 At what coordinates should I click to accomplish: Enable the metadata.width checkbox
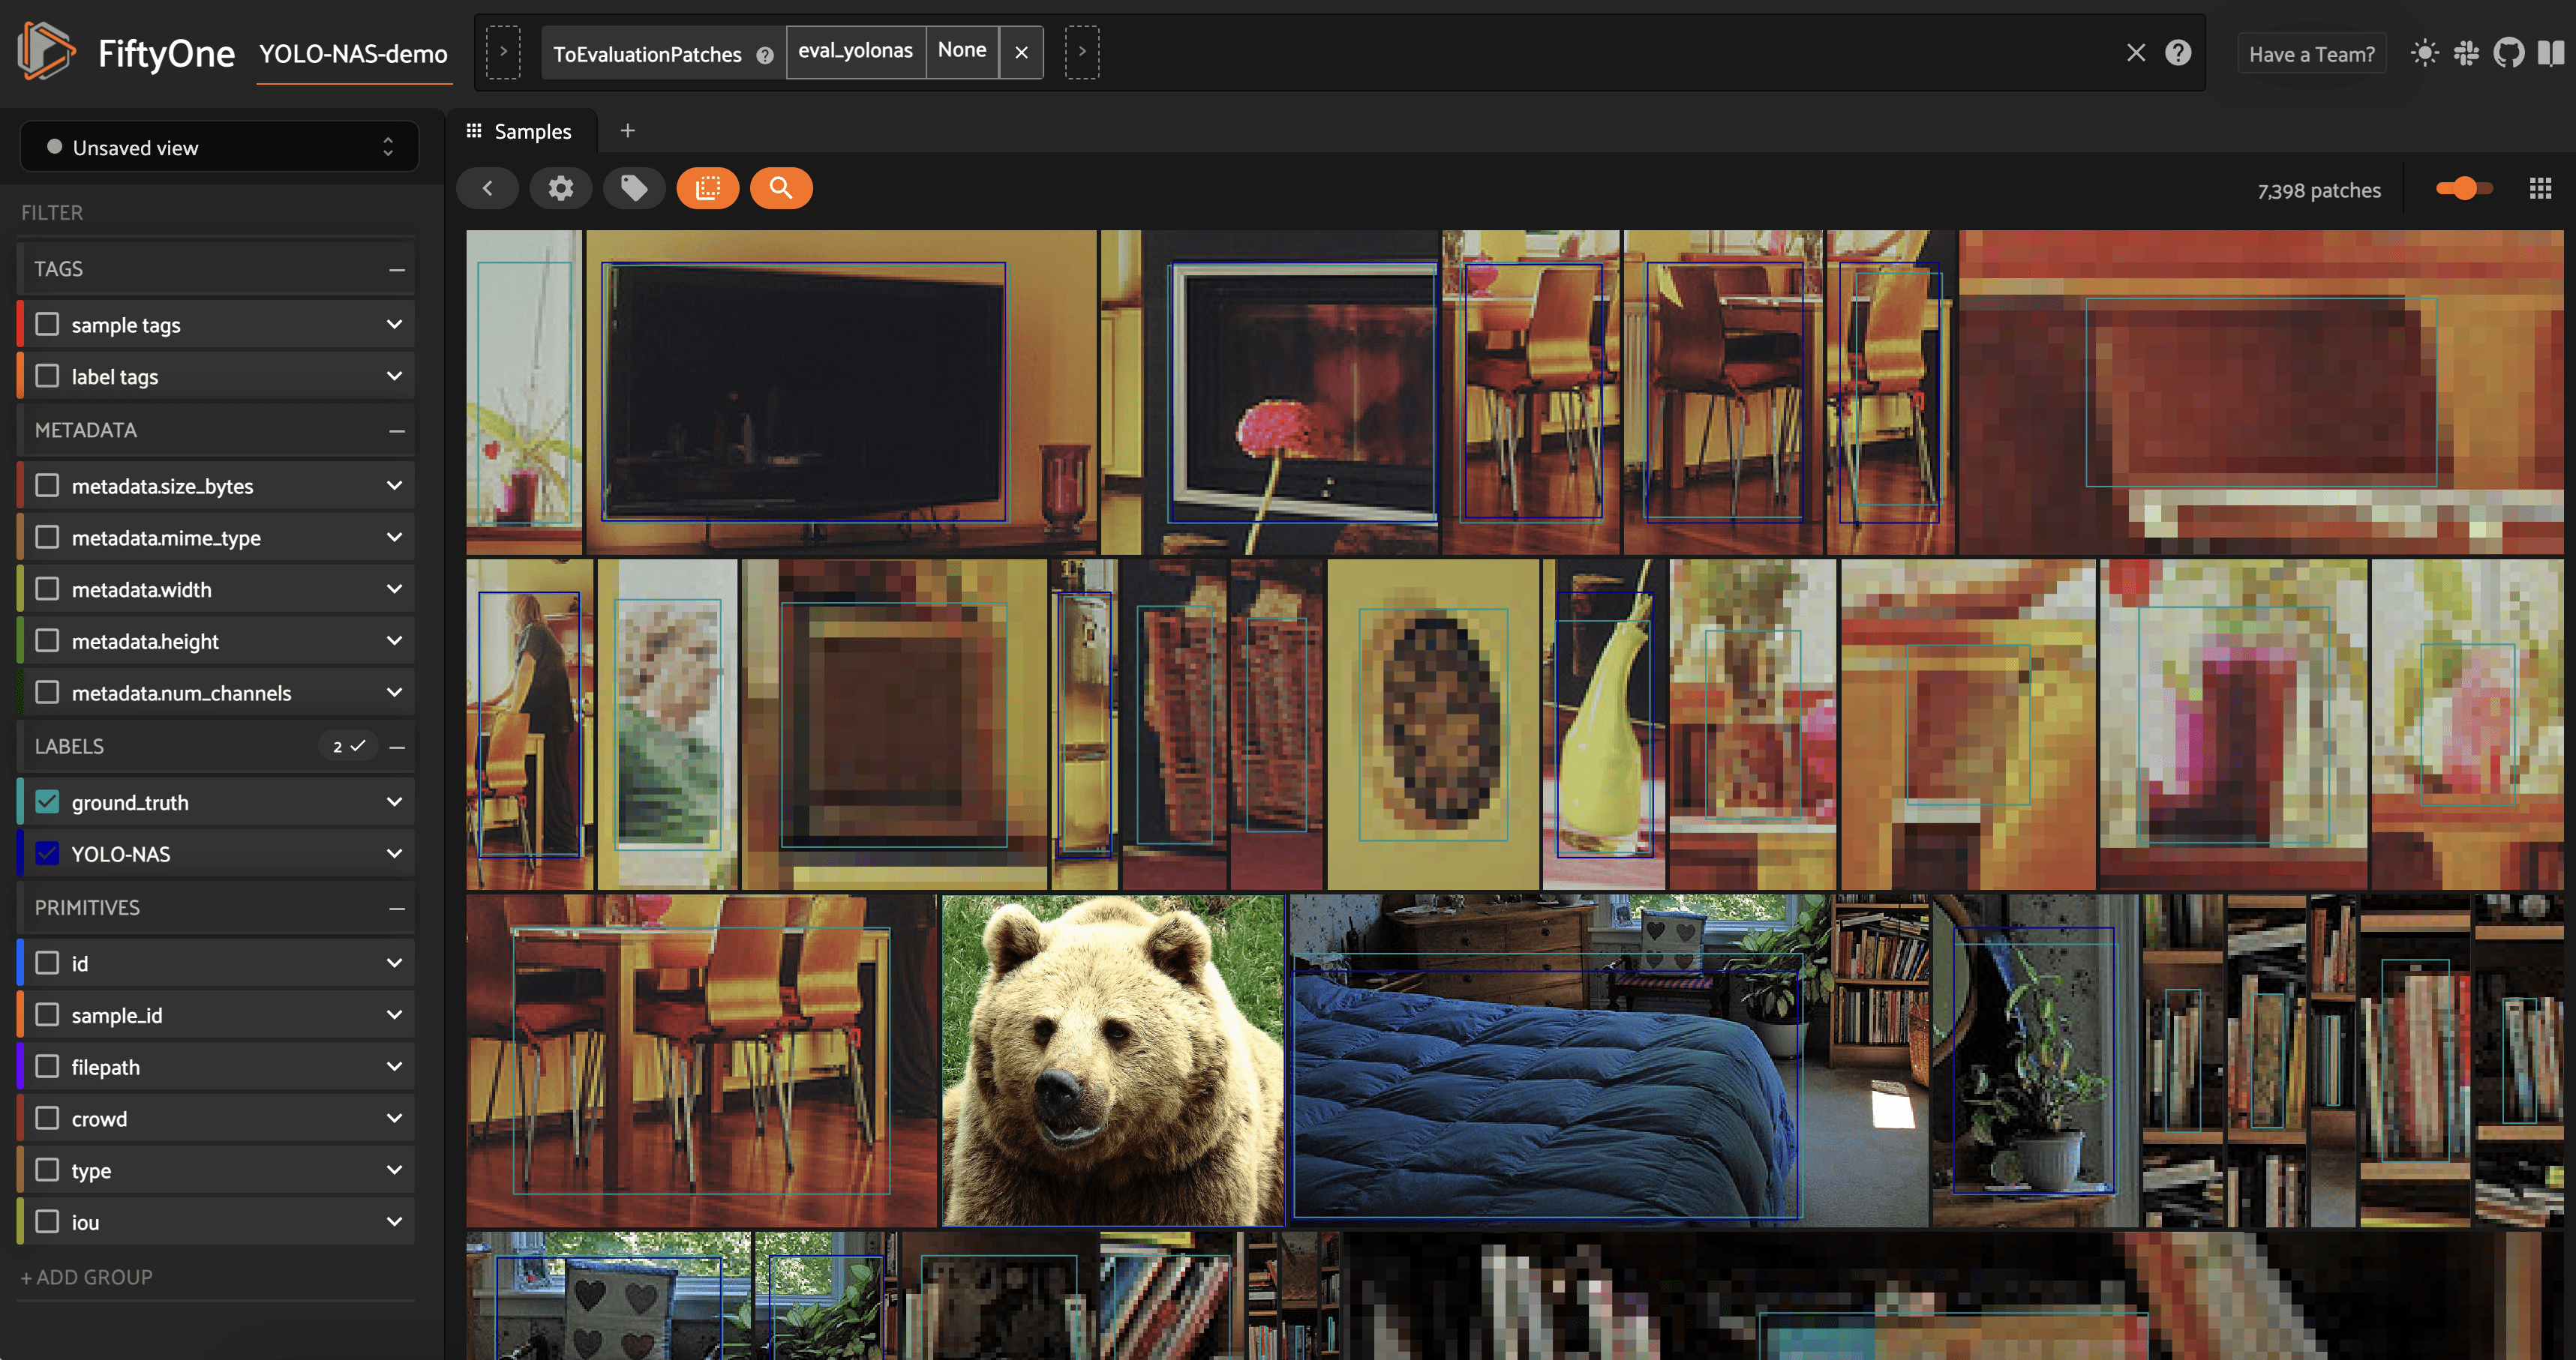(x=47, y=589)
